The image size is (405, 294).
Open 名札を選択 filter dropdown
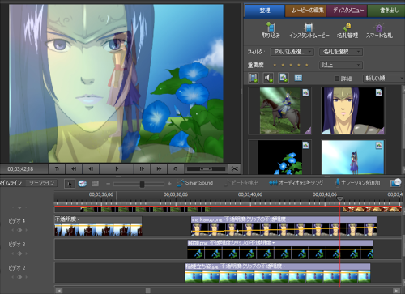pyautogui.click(x=341, y=52)
